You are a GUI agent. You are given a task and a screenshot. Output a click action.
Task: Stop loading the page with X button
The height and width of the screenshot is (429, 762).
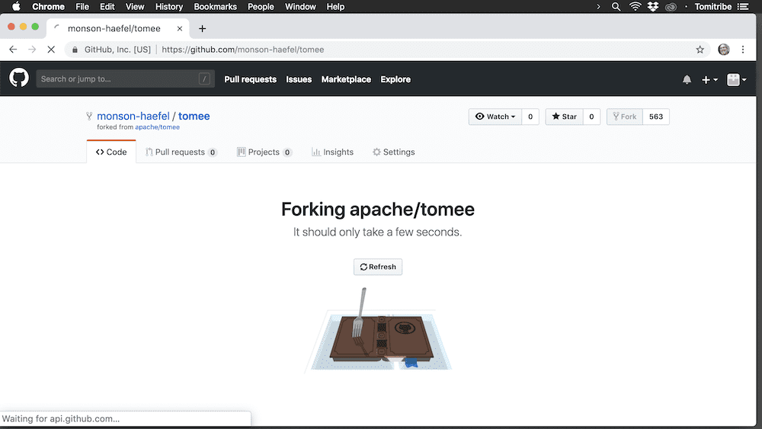click(x=51, y=50)
